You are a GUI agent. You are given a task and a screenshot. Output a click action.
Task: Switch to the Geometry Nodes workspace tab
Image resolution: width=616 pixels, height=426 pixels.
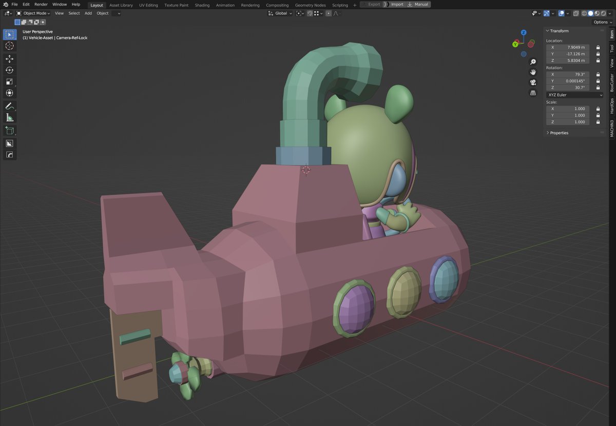pyautogui.click(x=310, y=5)
